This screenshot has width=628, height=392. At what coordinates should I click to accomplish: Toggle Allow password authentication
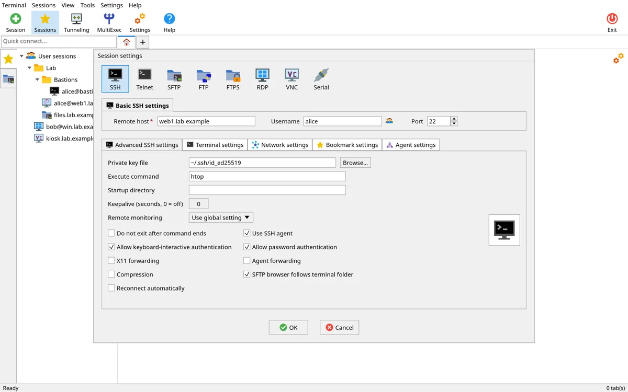246,247
